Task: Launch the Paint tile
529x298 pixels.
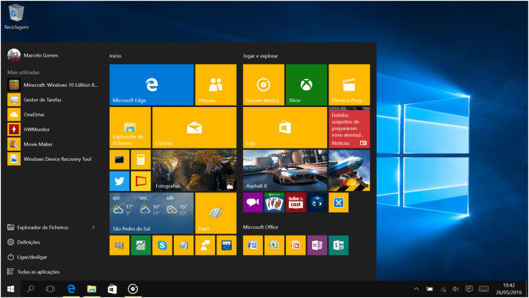Action: (216, 213)
